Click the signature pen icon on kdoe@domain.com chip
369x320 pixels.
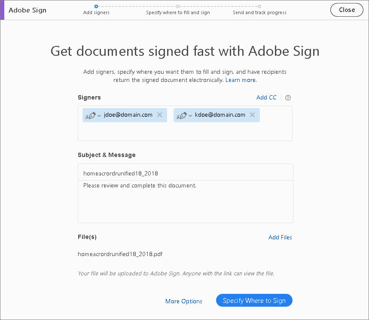click(x=183, y=115)
